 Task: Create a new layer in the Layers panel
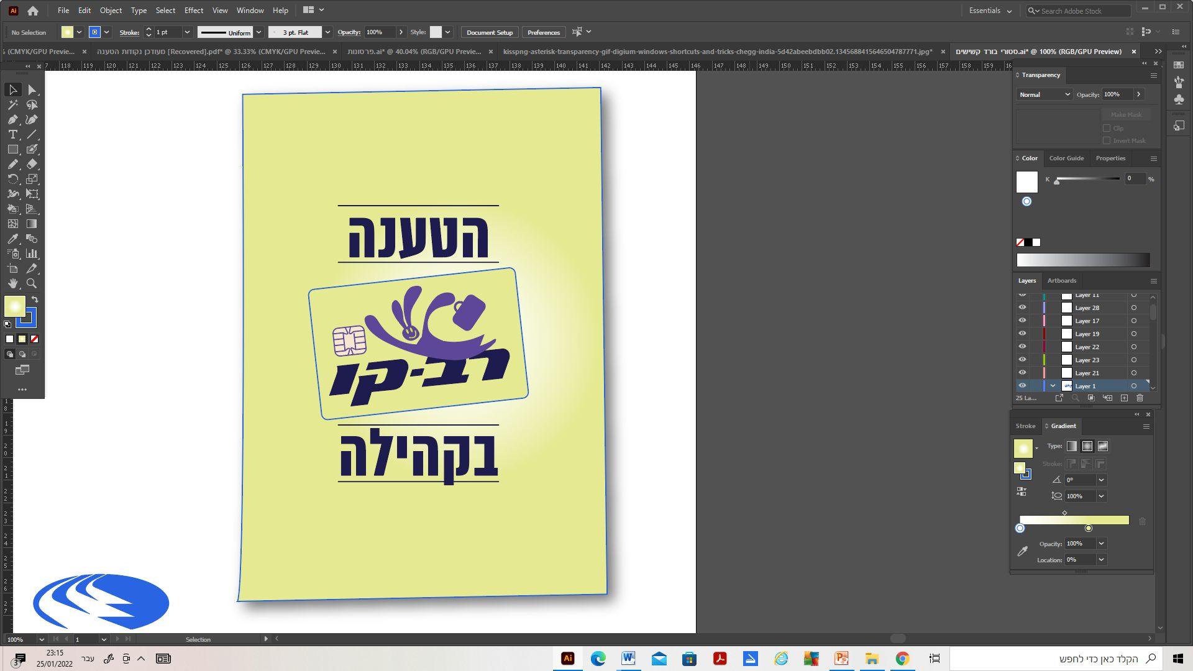[x=1124, y=398]
